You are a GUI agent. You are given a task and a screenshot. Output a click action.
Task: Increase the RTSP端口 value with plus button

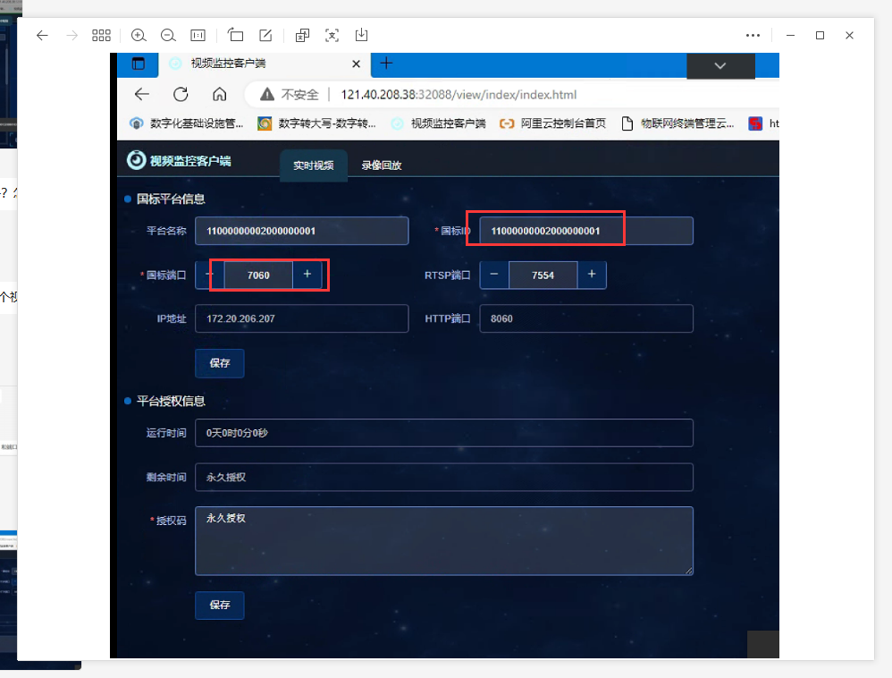click(592, 275)
